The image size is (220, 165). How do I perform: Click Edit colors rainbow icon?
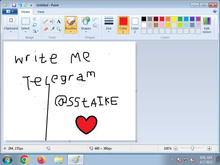click(207, 21)
